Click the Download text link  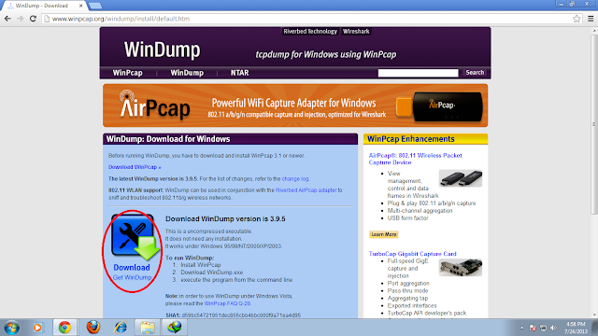point(132,268)
